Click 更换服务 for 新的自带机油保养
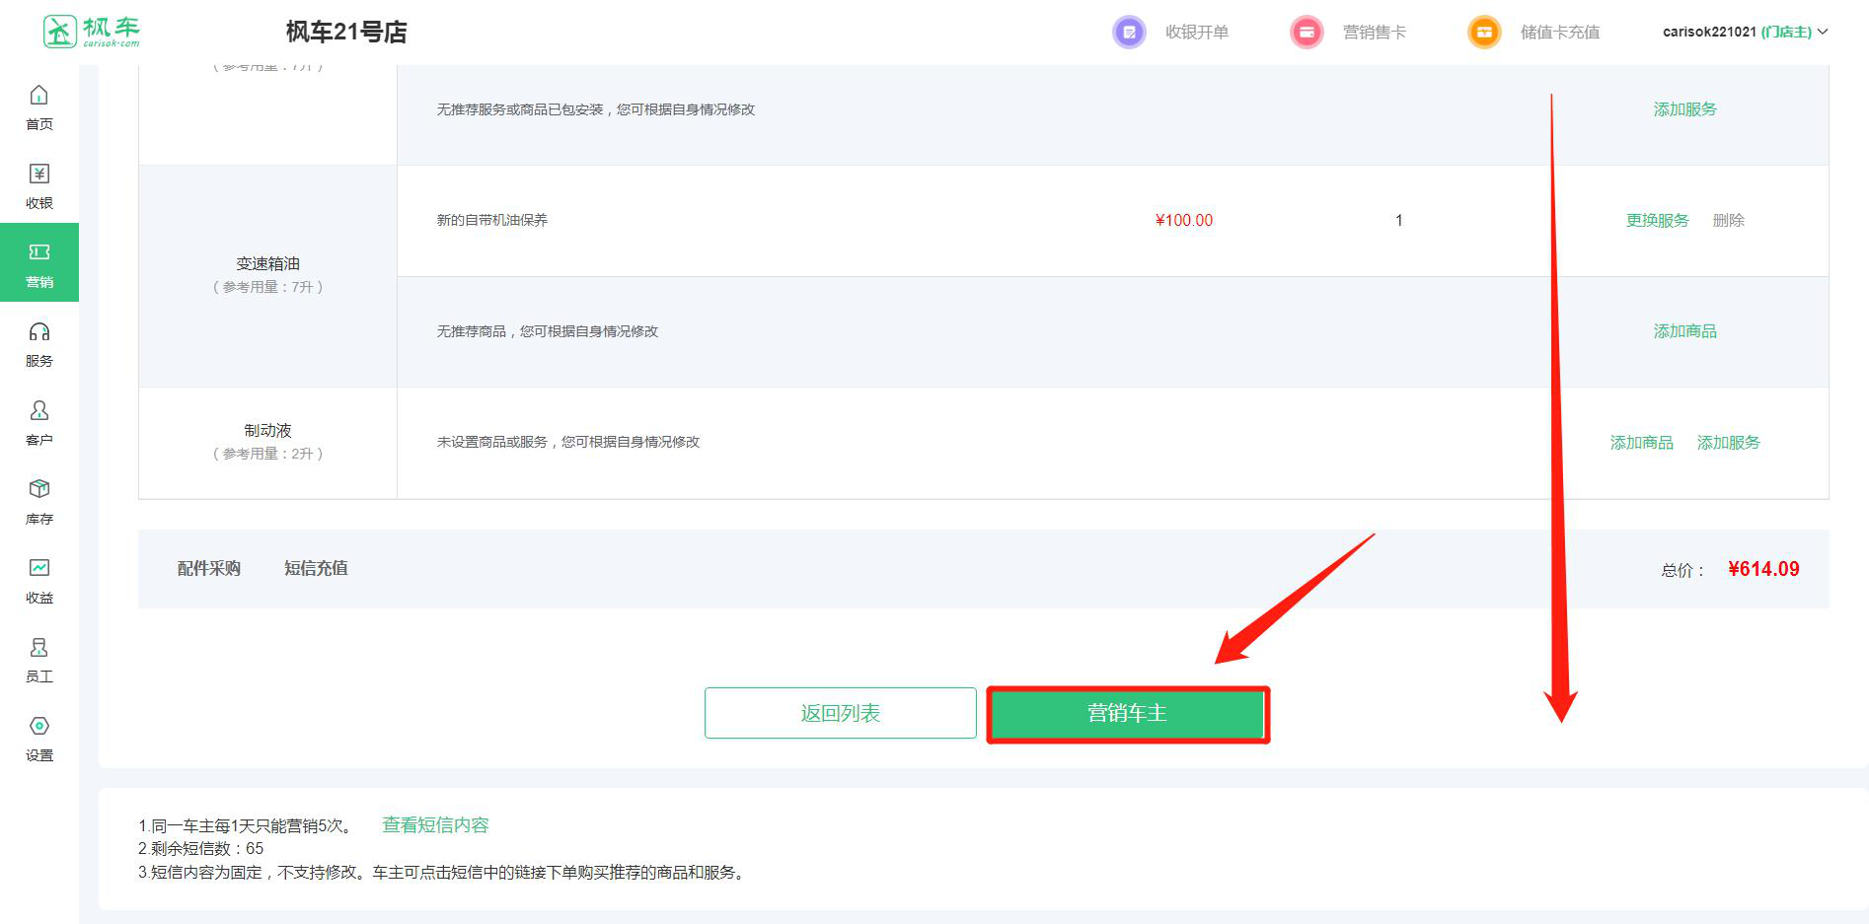Image resolution: width=1869 pixels, height=924 pixels. pyautogui.click(x=1658, y=220)
